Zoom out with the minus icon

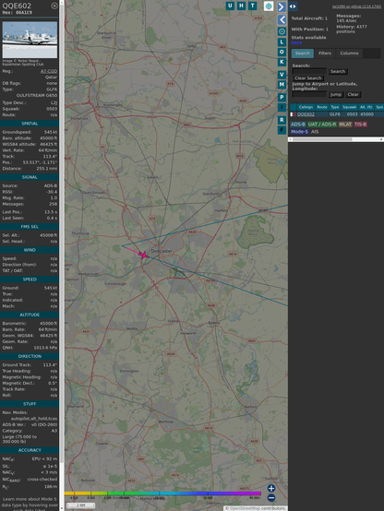coord(271,498)
